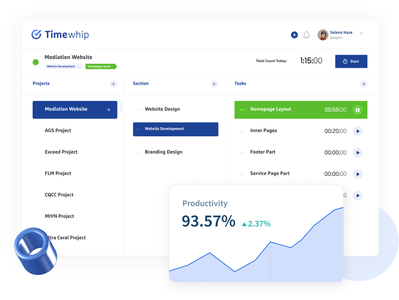
Task: Open the Website Design section
Action: click(162, 109)
